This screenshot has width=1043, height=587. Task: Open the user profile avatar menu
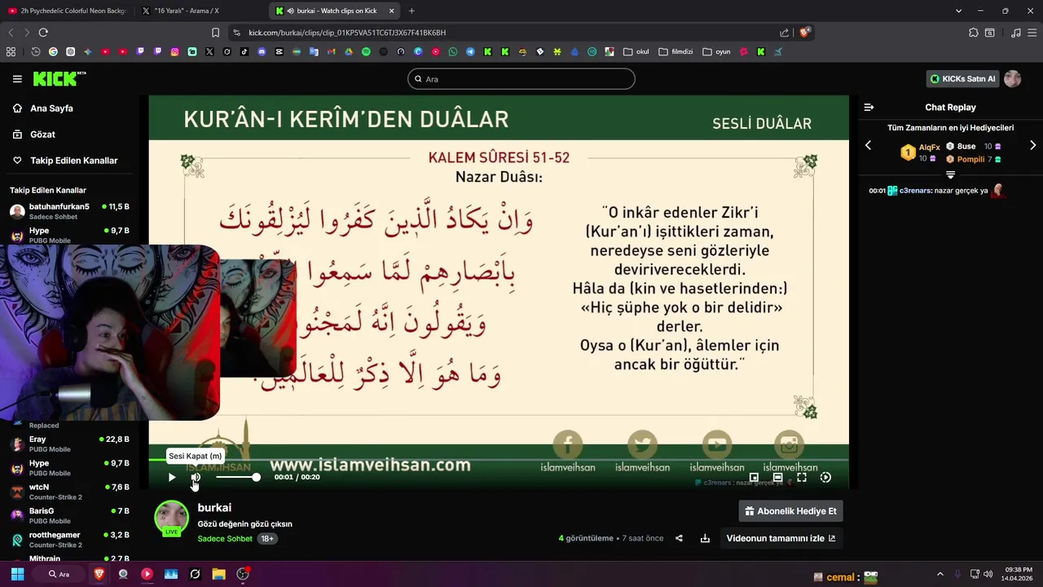[1013, 79]
